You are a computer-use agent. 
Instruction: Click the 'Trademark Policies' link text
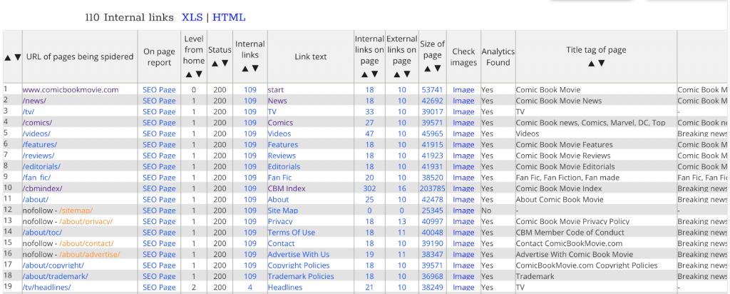click(301, 276)
